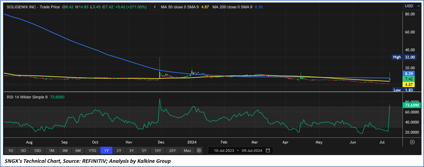Open the USD currency dropdown
This screenshot has width=424, height=167.
point(412,6)
